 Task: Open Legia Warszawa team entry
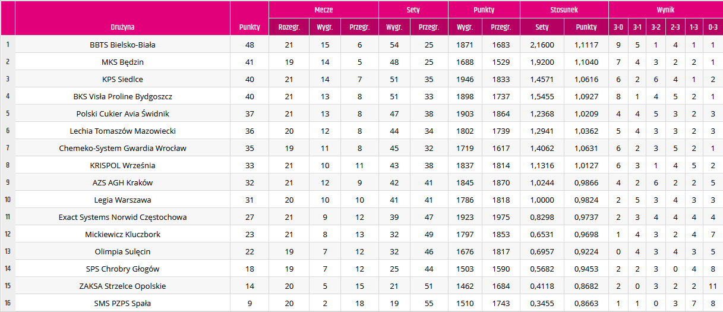point(122,200)
